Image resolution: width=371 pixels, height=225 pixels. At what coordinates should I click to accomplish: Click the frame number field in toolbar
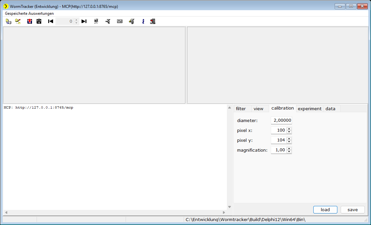[x=65, y=21]
